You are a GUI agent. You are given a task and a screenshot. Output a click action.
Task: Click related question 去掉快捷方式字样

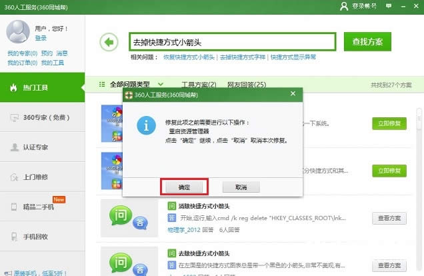coord(243,57)
